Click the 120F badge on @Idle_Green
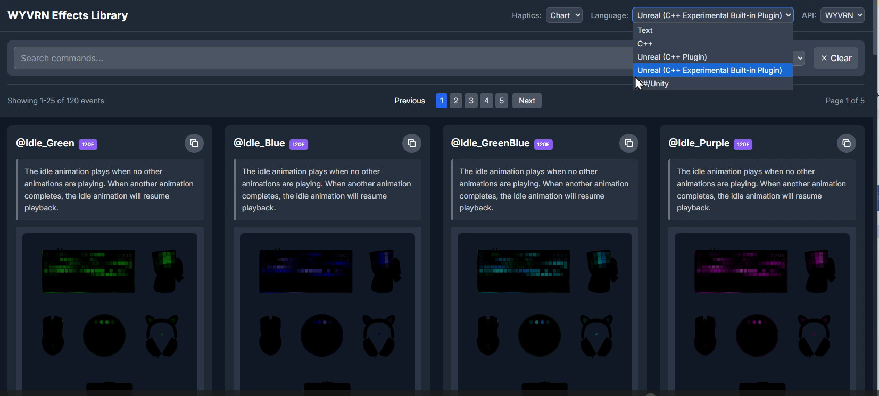Screen dimensions: 879x396 pyautogui.click(x=88, y=144)
